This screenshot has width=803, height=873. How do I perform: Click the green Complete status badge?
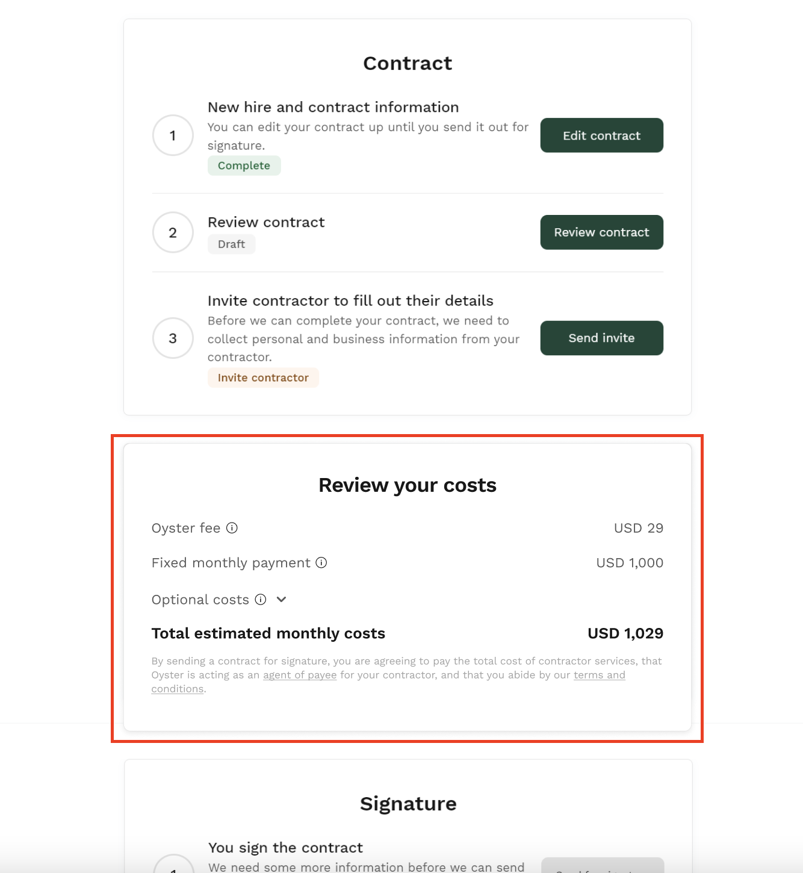coord(244,166)
